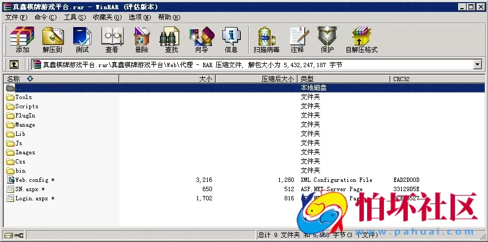This screenshot has height=242, width=488.
Task: Select the parent directory '..' row
Action: [244, 88]
